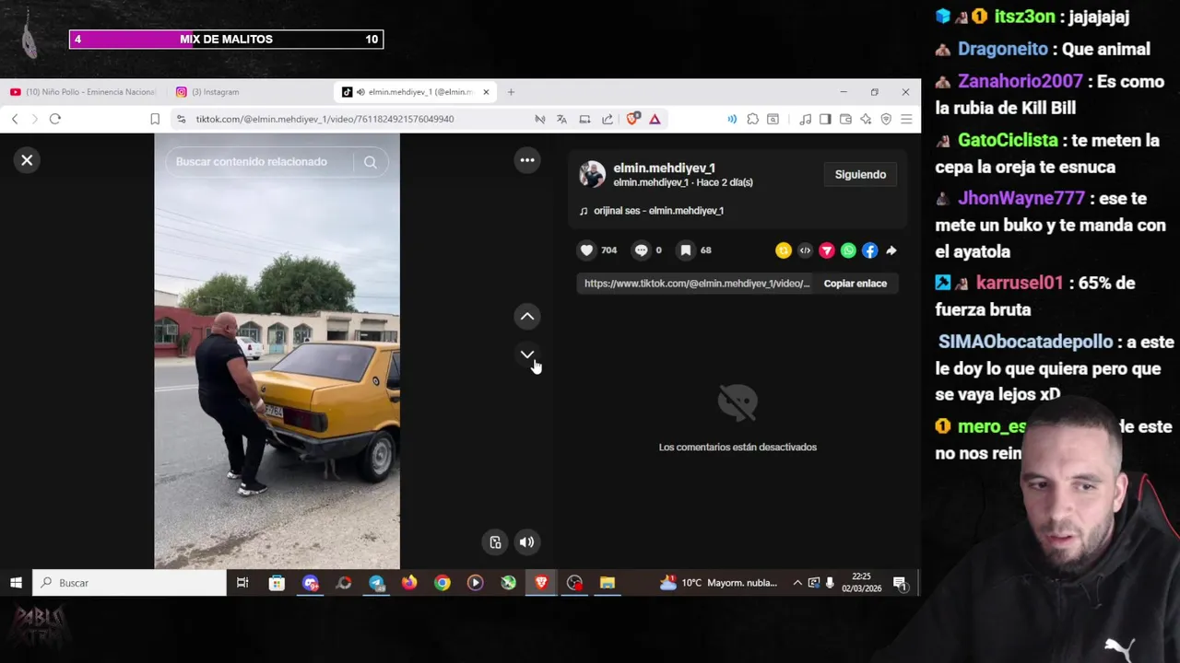Open Firefox from the taskbar
This screenshot has height=663, width=1180.
[x=409, y=583]
